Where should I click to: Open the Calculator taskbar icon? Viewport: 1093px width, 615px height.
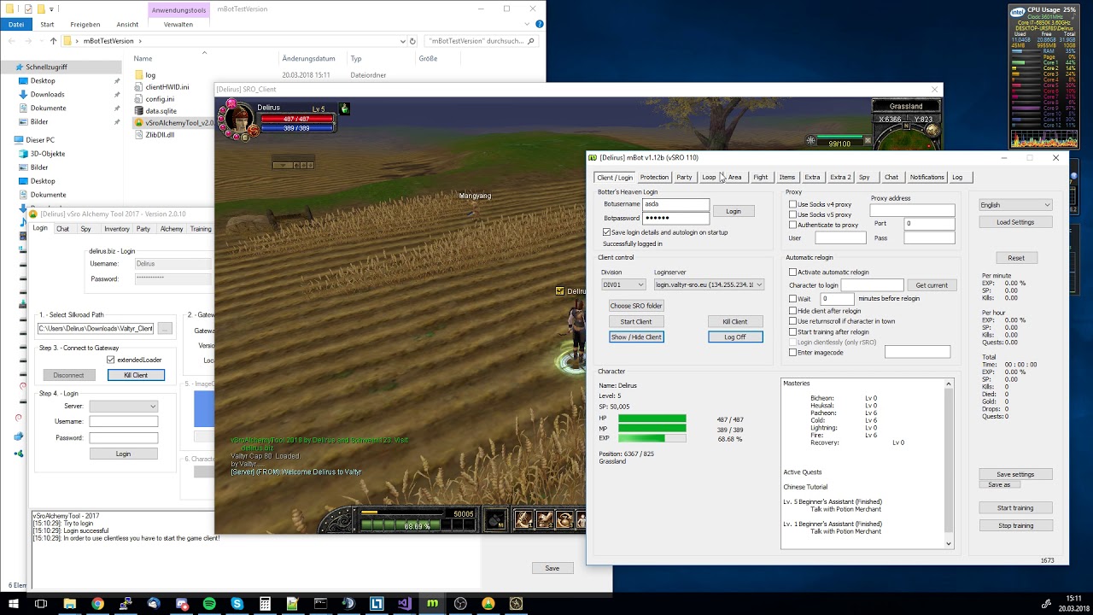click(x=265, y=604)
